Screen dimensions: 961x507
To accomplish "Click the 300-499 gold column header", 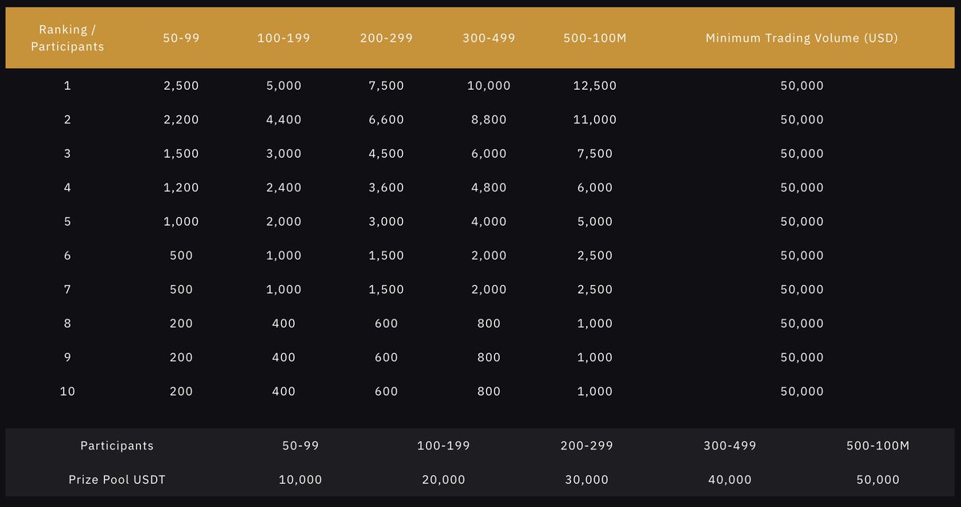I will (489, 38).
